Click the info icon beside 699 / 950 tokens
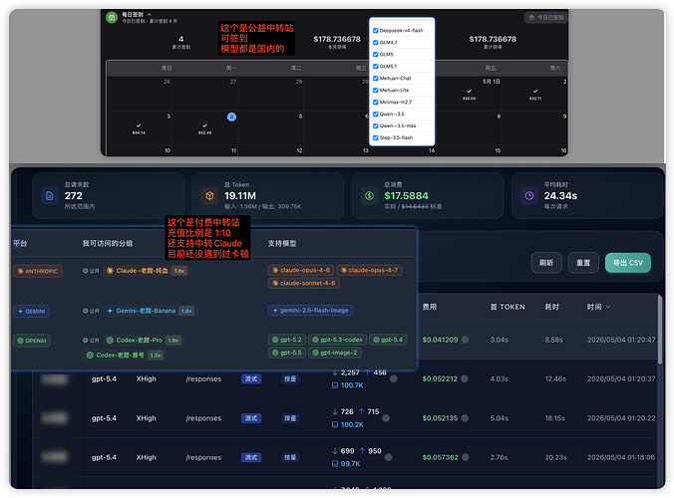 [388, 457]
